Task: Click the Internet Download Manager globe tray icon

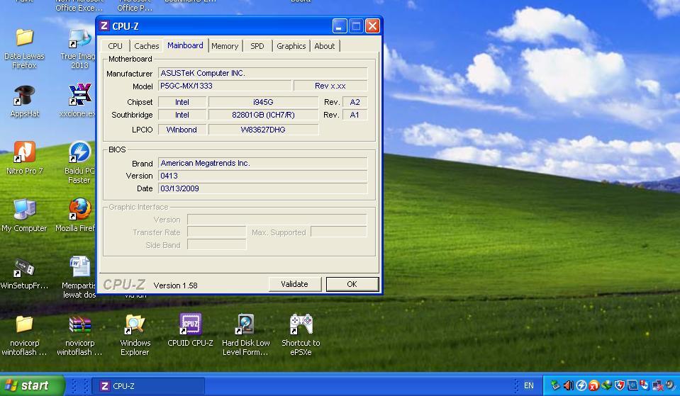Action: pyautogui.click(x=607, y=385)
